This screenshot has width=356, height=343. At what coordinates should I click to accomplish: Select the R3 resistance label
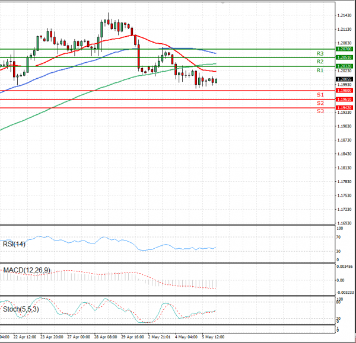pyautogui.click(x=320, y=54)
